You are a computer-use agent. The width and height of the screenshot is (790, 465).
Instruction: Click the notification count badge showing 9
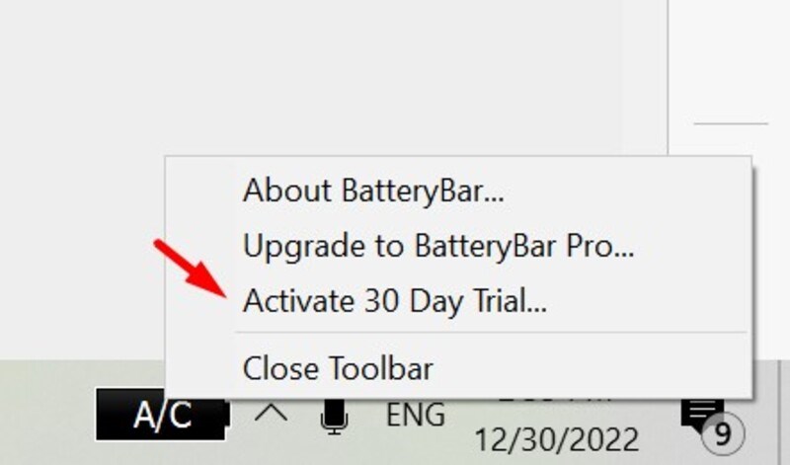click(723, 433)
